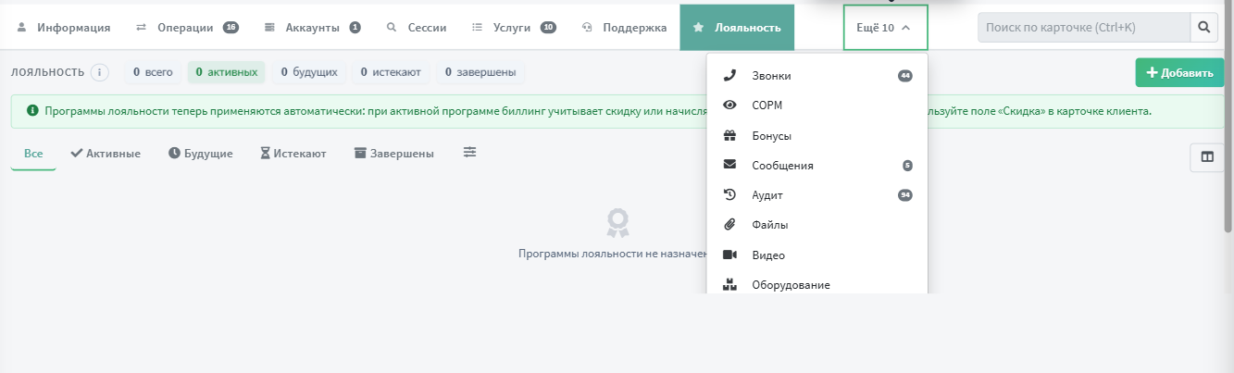Click the camera icon beside Видео

point(729,255)
